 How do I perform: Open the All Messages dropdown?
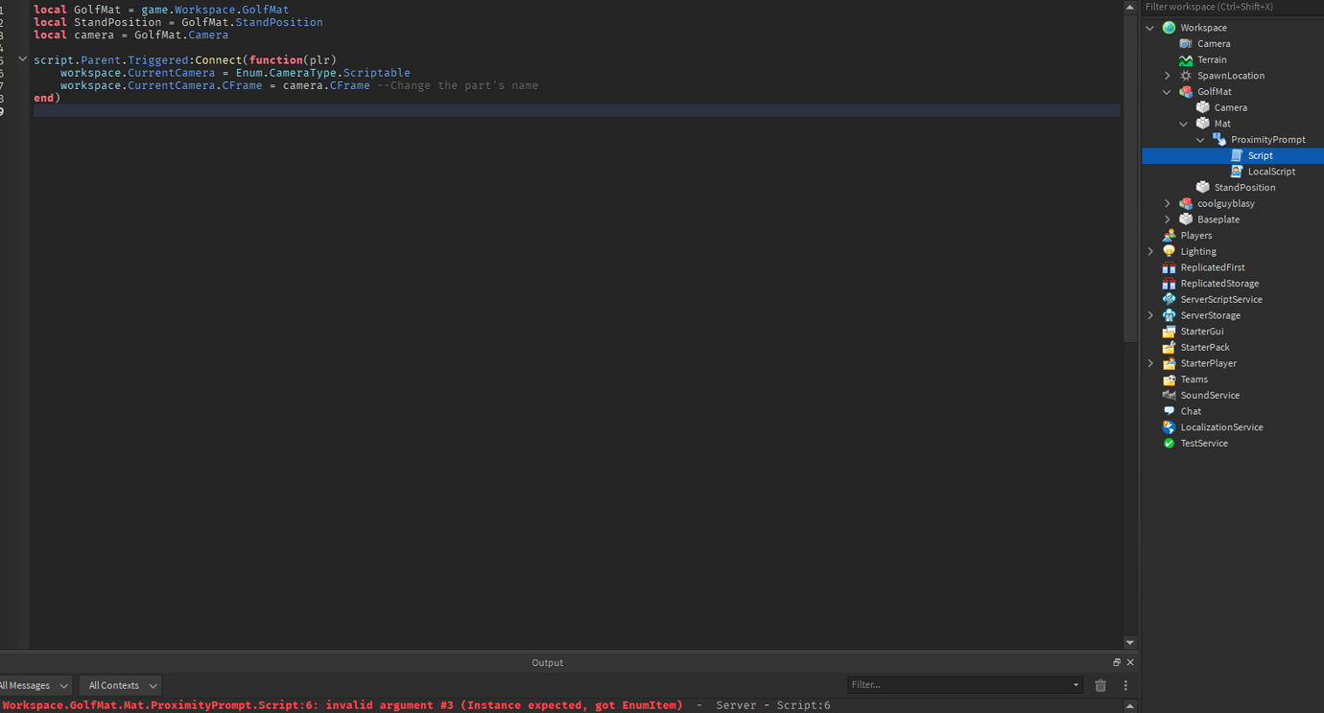35,685
